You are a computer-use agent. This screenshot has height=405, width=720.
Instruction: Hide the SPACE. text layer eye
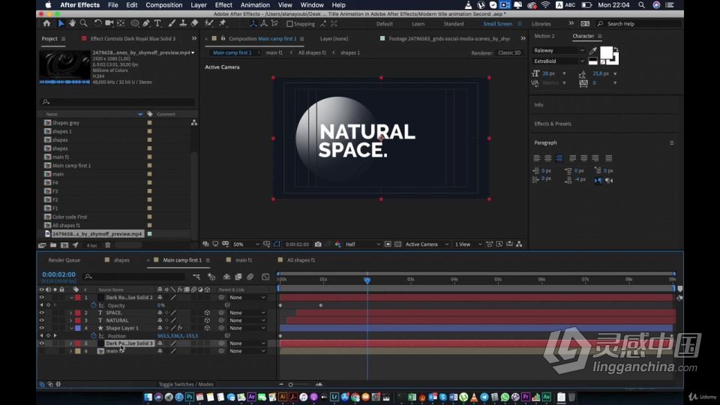point(42,313)
